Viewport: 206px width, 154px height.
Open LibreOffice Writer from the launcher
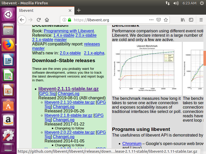[8, 60]
